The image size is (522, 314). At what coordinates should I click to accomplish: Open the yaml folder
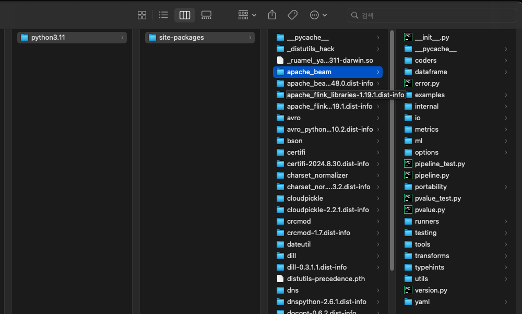[455, 302]
